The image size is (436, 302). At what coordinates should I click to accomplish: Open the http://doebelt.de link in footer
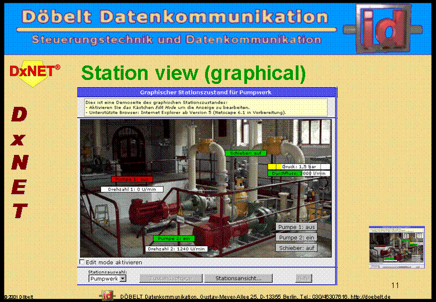(x=371, y=297)
